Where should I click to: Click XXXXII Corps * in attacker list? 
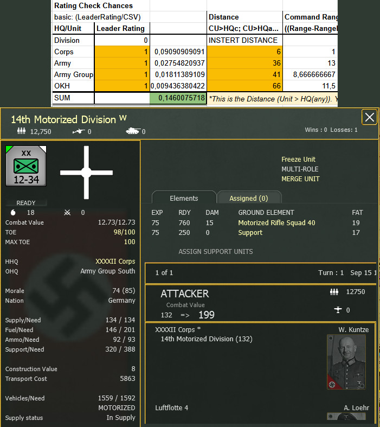[178, 329]
